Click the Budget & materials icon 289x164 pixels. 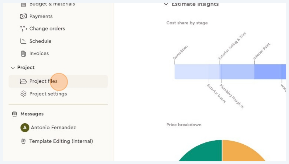[23, 4]
